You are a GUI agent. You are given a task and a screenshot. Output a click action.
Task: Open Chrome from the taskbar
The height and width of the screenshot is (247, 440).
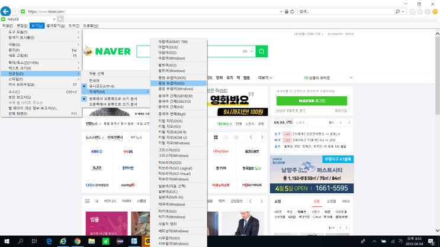77,241
